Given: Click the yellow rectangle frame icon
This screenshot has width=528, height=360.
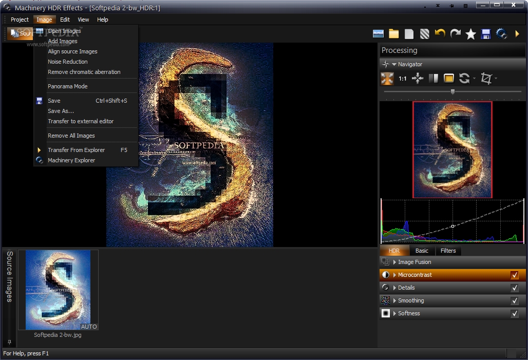Looking at the screenshot, I should pyautogui.click(x=448, y=79).
